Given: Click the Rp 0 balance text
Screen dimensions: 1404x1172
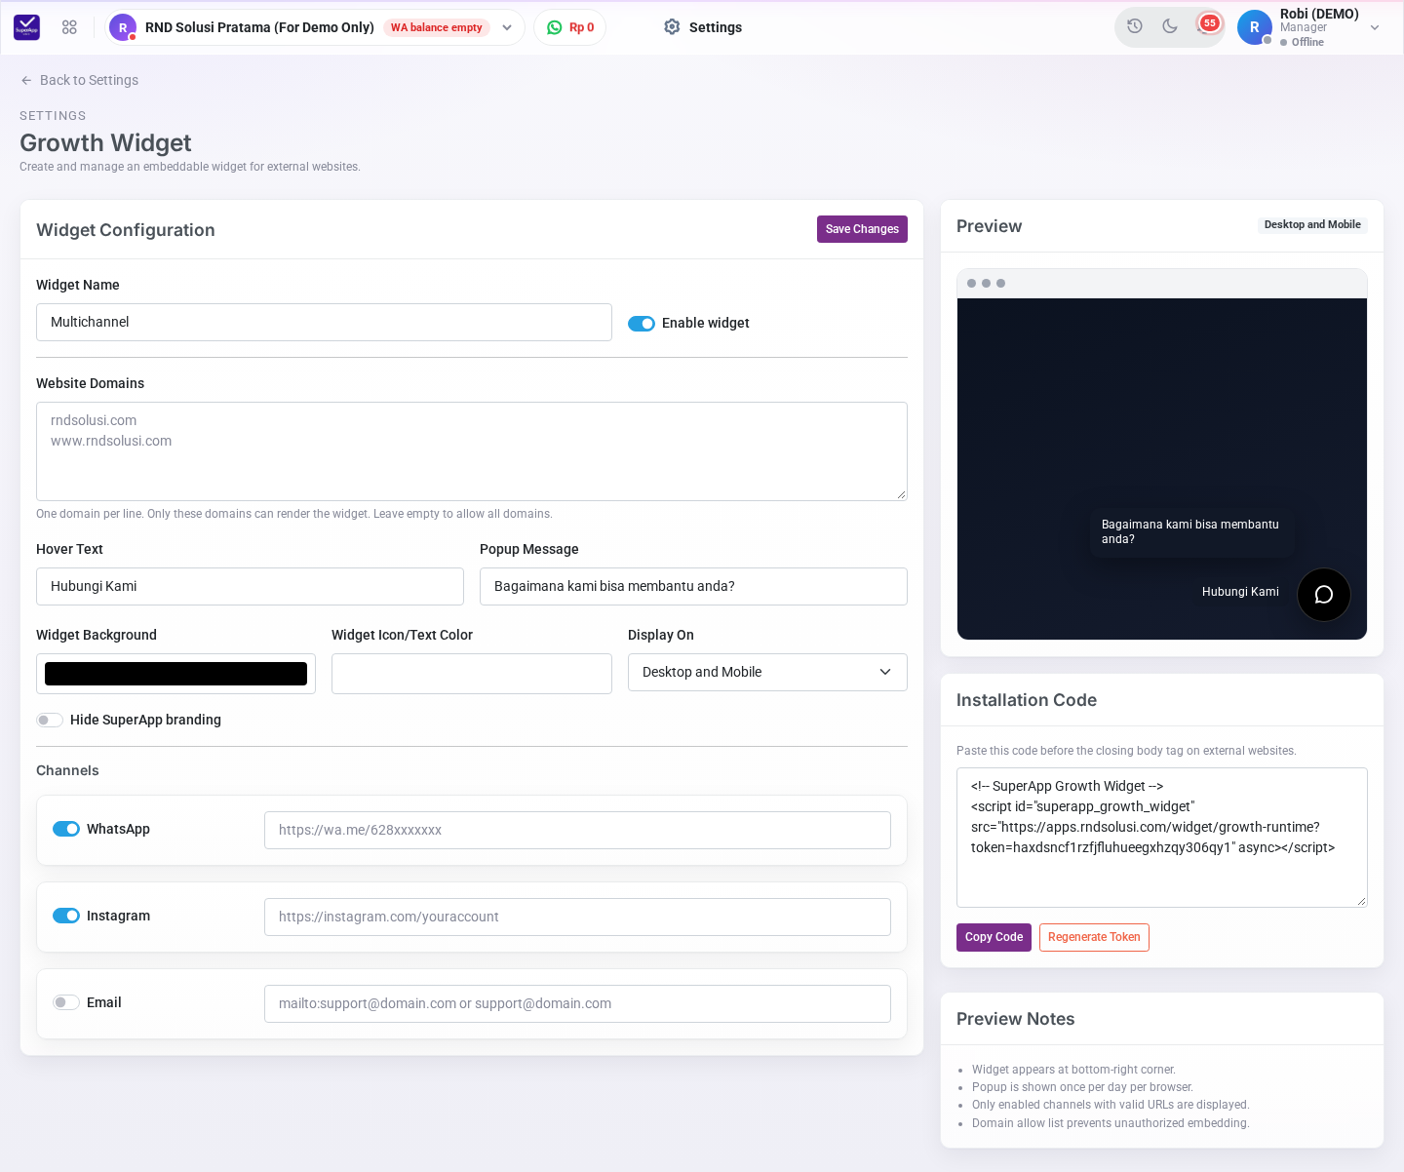Looking at the screenshot, I should 582,27.
